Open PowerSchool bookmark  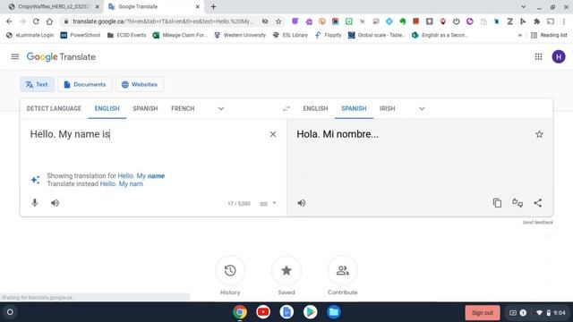tap(81, 35)
